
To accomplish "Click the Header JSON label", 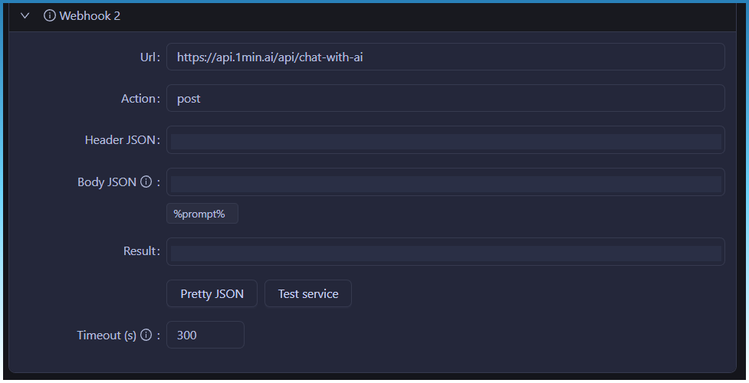I will tap(120, 140).
